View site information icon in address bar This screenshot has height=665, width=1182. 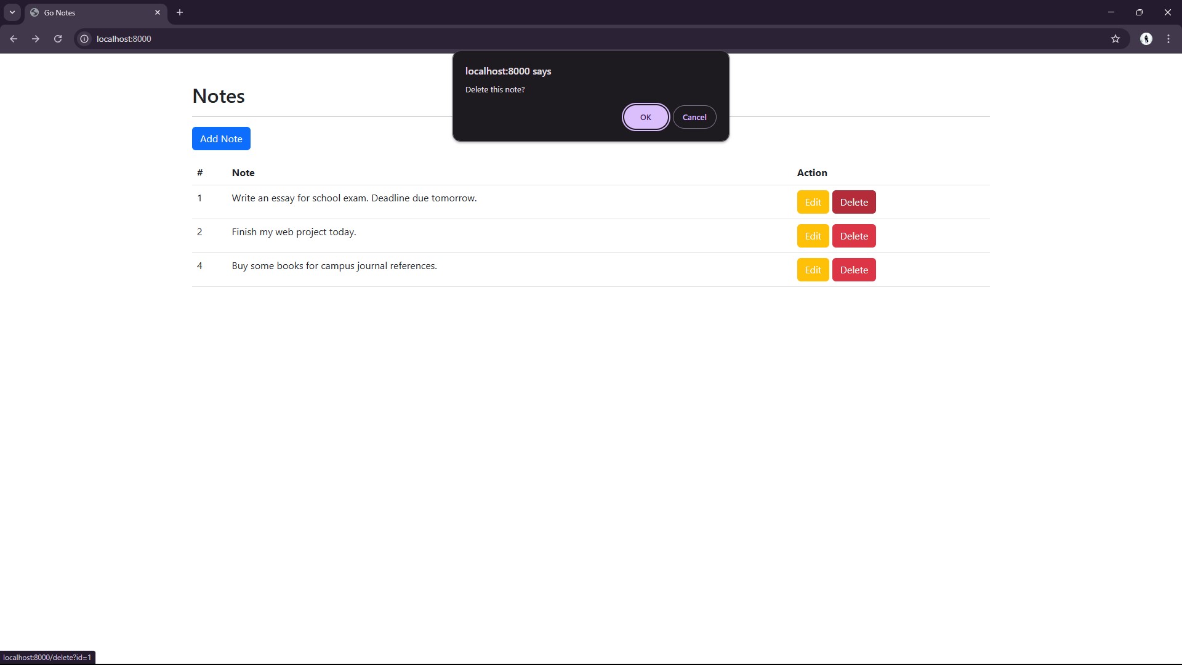(x=84, y=39)
